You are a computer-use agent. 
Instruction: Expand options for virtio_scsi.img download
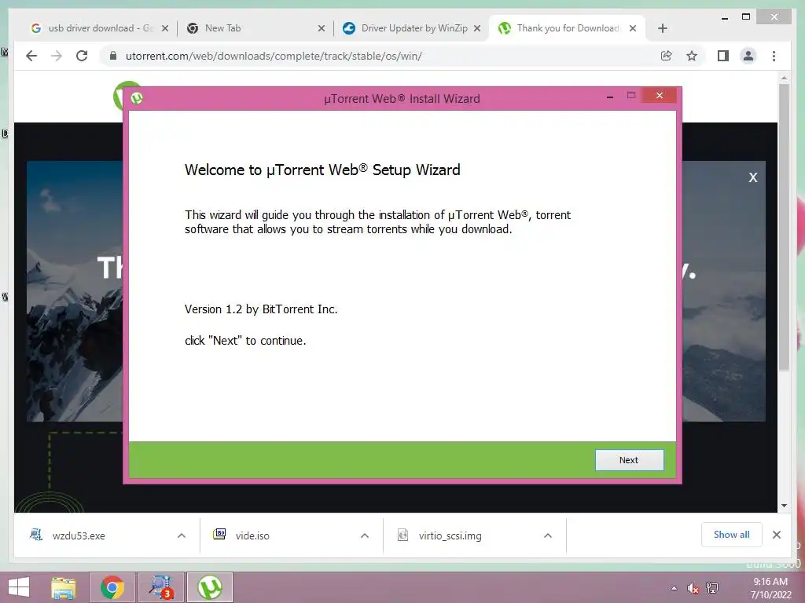click(x=548, y=535)
